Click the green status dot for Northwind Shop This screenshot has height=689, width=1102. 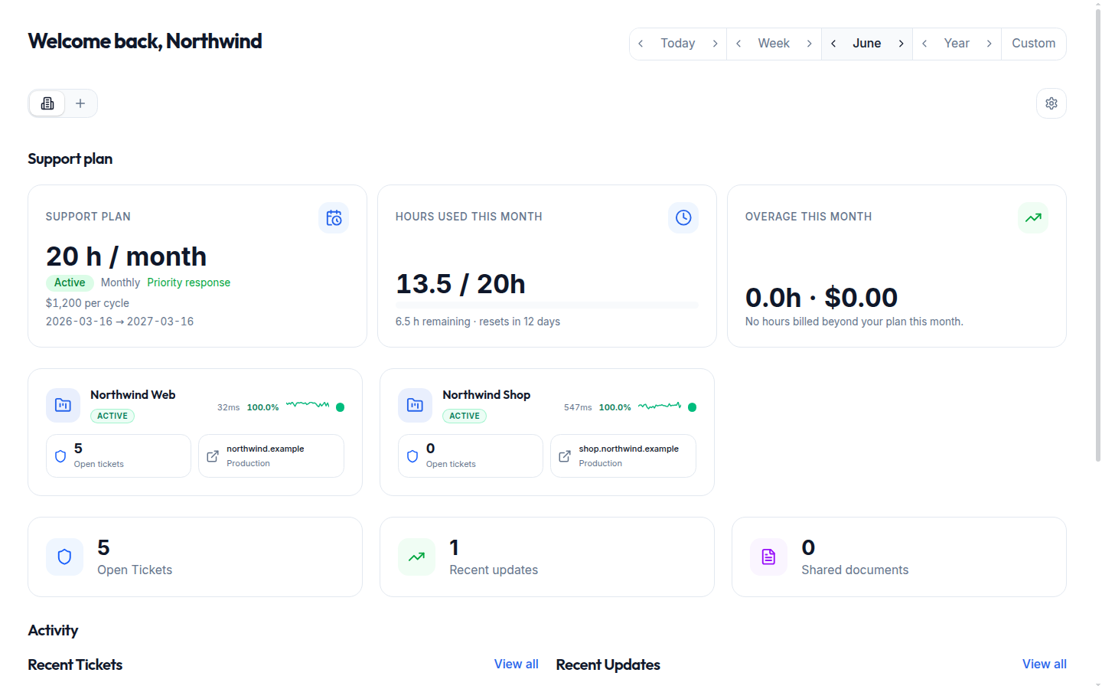693,407
